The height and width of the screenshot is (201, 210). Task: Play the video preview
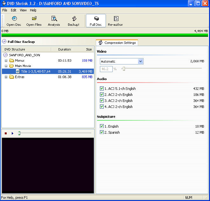click(12, 133)
